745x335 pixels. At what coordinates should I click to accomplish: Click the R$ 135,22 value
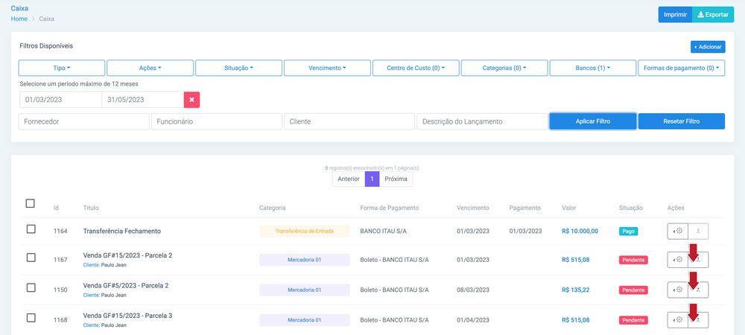point(575,290)
